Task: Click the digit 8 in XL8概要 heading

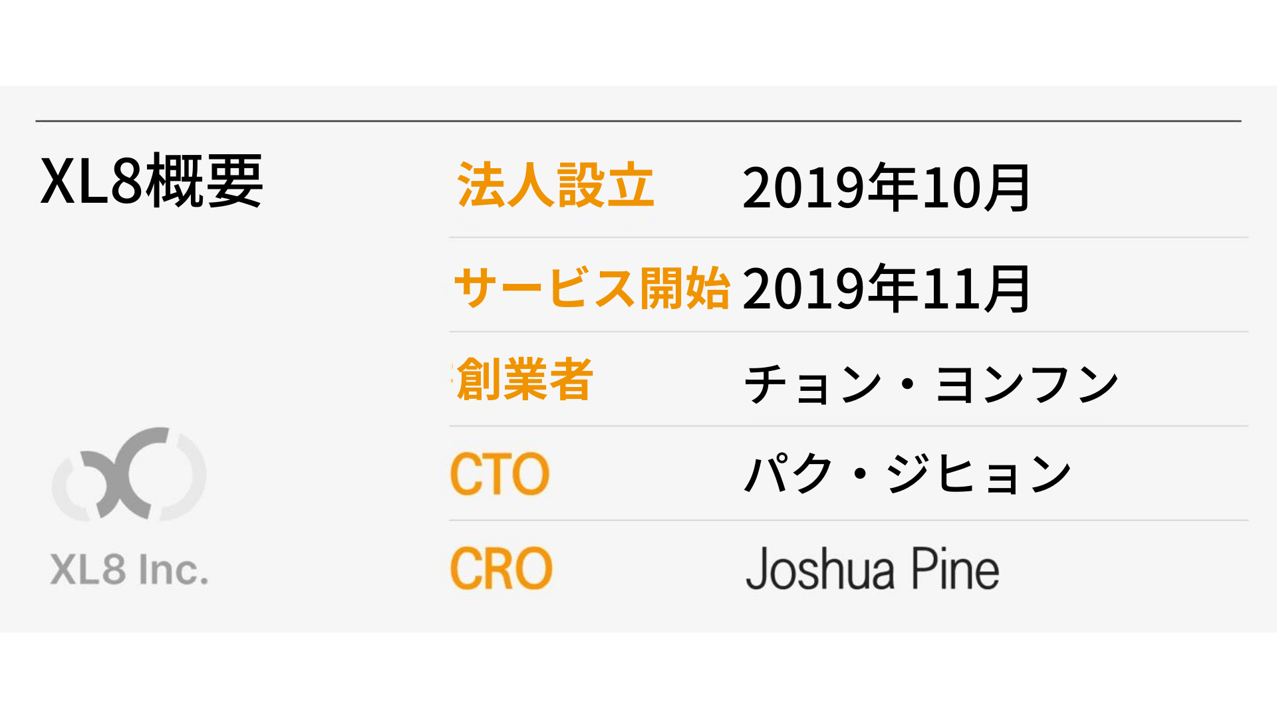Action: click(x=127, y=181)
